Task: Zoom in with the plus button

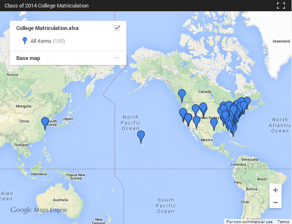Action: 275,190
